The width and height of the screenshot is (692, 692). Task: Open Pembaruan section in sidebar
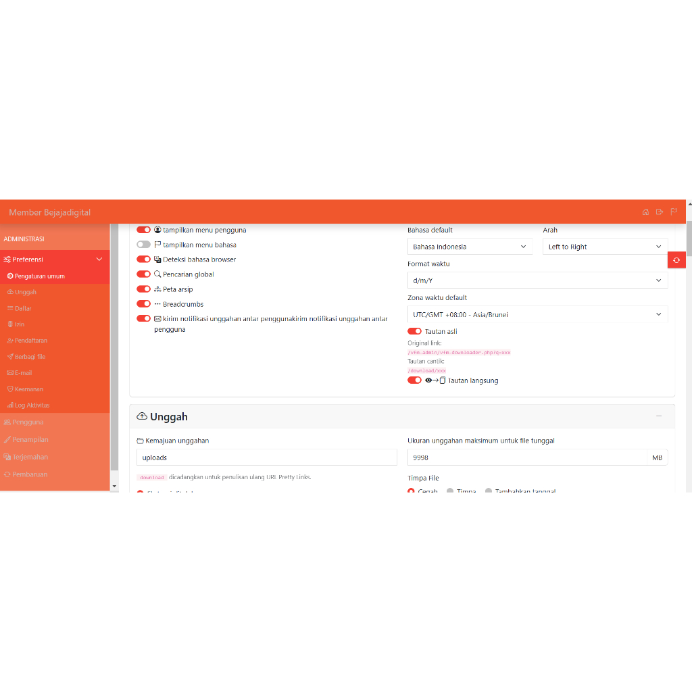coord(55,474)
